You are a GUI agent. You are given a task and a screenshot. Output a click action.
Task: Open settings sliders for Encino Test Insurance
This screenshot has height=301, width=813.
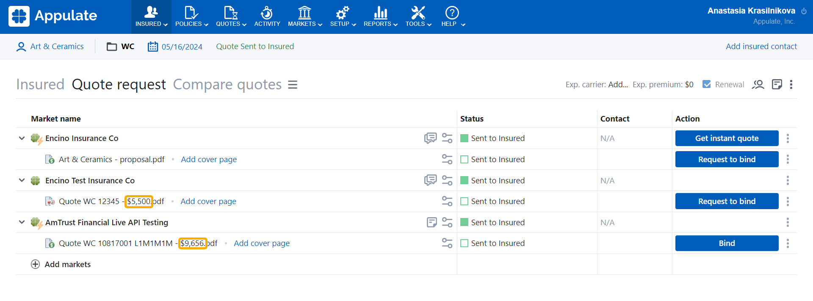pyautogui.click(x=447, y=180)
